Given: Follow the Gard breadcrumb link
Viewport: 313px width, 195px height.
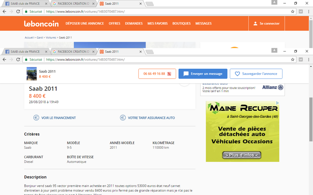Looking at the screenshot, I should (x=40, y=37).
